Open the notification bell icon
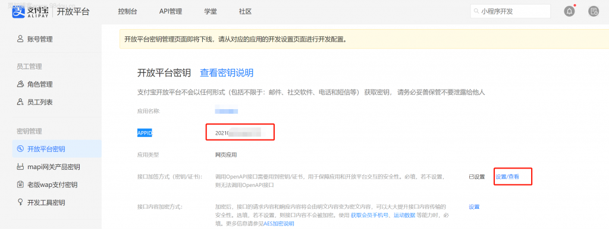The width and height of the screenshot is (609, 229). click(x=569, y=12)
